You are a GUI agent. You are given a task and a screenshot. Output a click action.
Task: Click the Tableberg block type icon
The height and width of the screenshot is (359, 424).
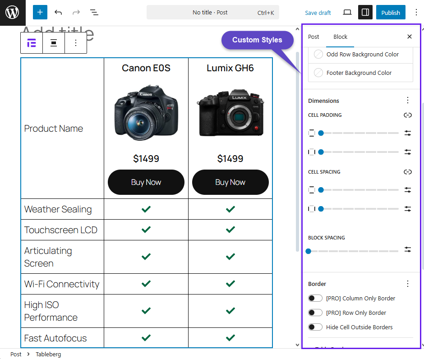click(32, 43)
